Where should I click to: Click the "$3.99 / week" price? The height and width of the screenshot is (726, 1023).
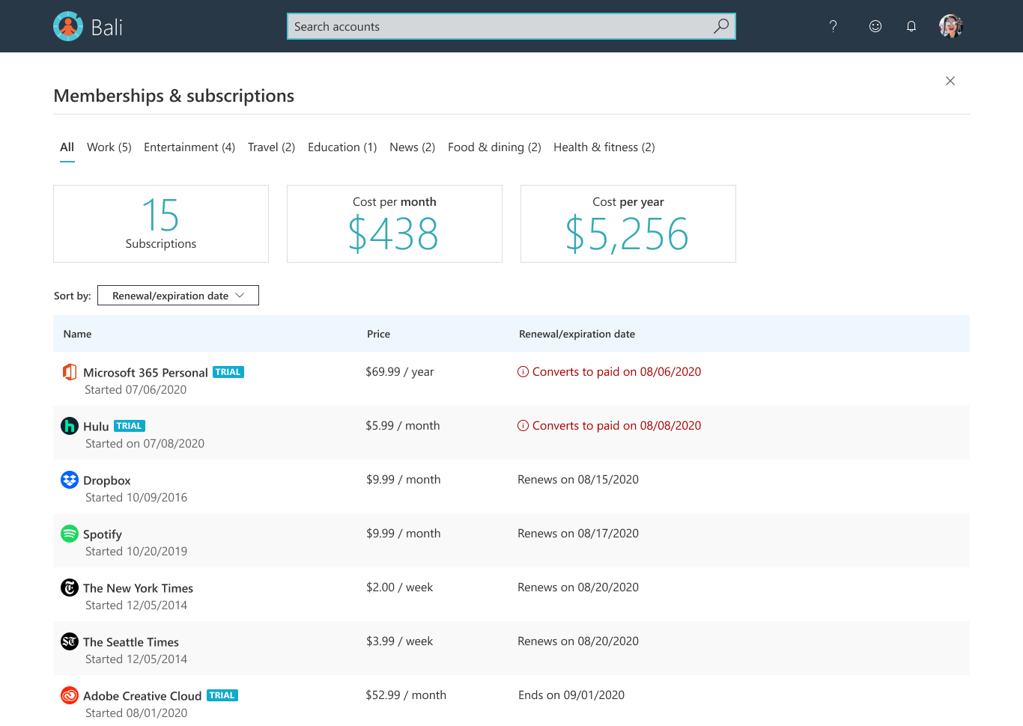click(x=400, y=641)
